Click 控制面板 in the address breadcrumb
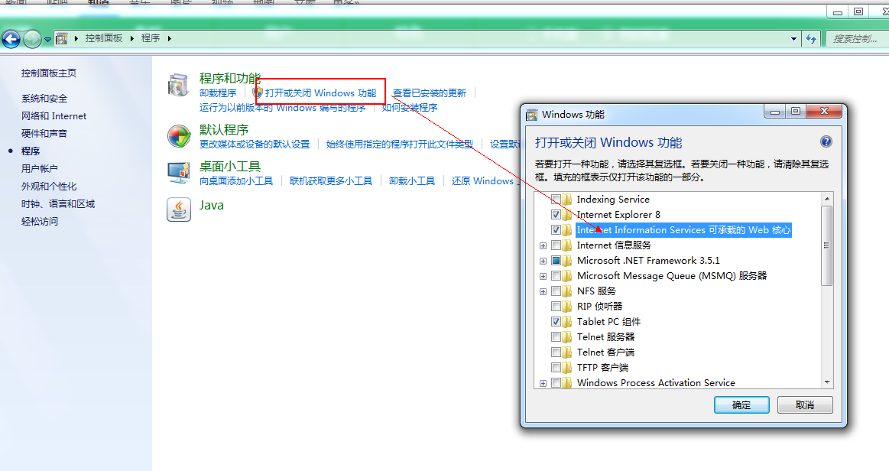Image resolution: width=889 pixels, height=471 pixels. tap(104, 38)
